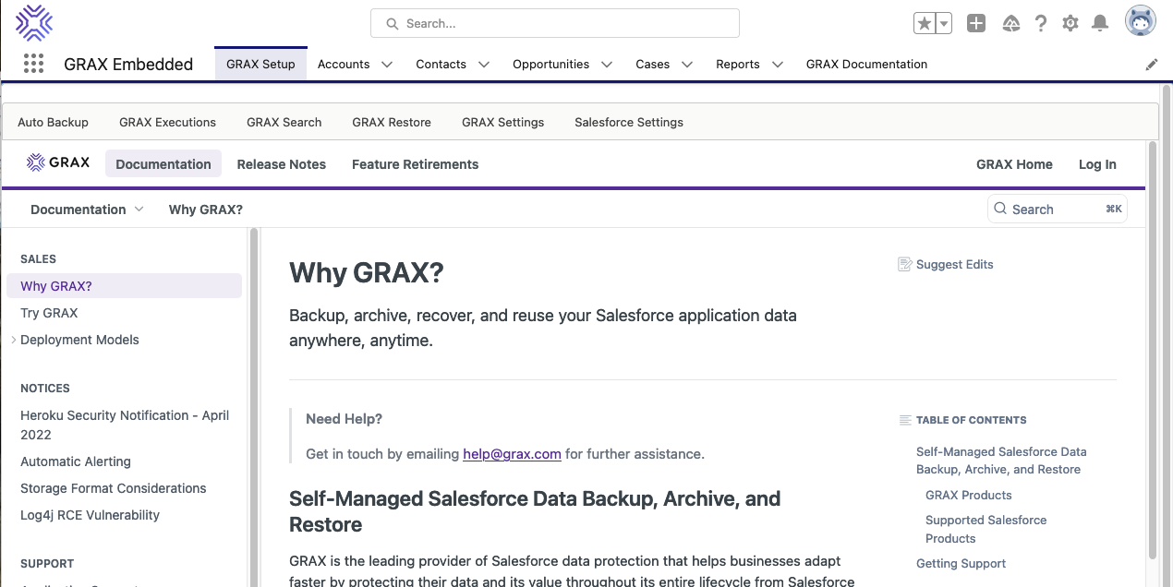Screen dimensions: 1173x587
Task: Open the Salesforce Trailhead guidance icon
Action: (1010, 24)
